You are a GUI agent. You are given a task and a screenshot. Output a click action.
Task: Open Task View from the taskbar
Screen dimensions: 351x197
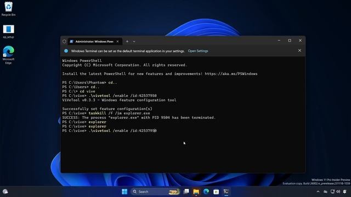point(186,192)
